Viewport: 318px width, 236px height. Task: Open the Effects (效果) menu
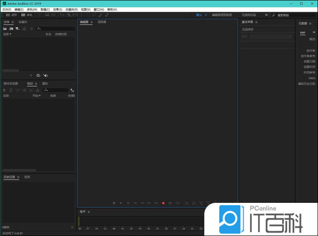coord(58,9)
